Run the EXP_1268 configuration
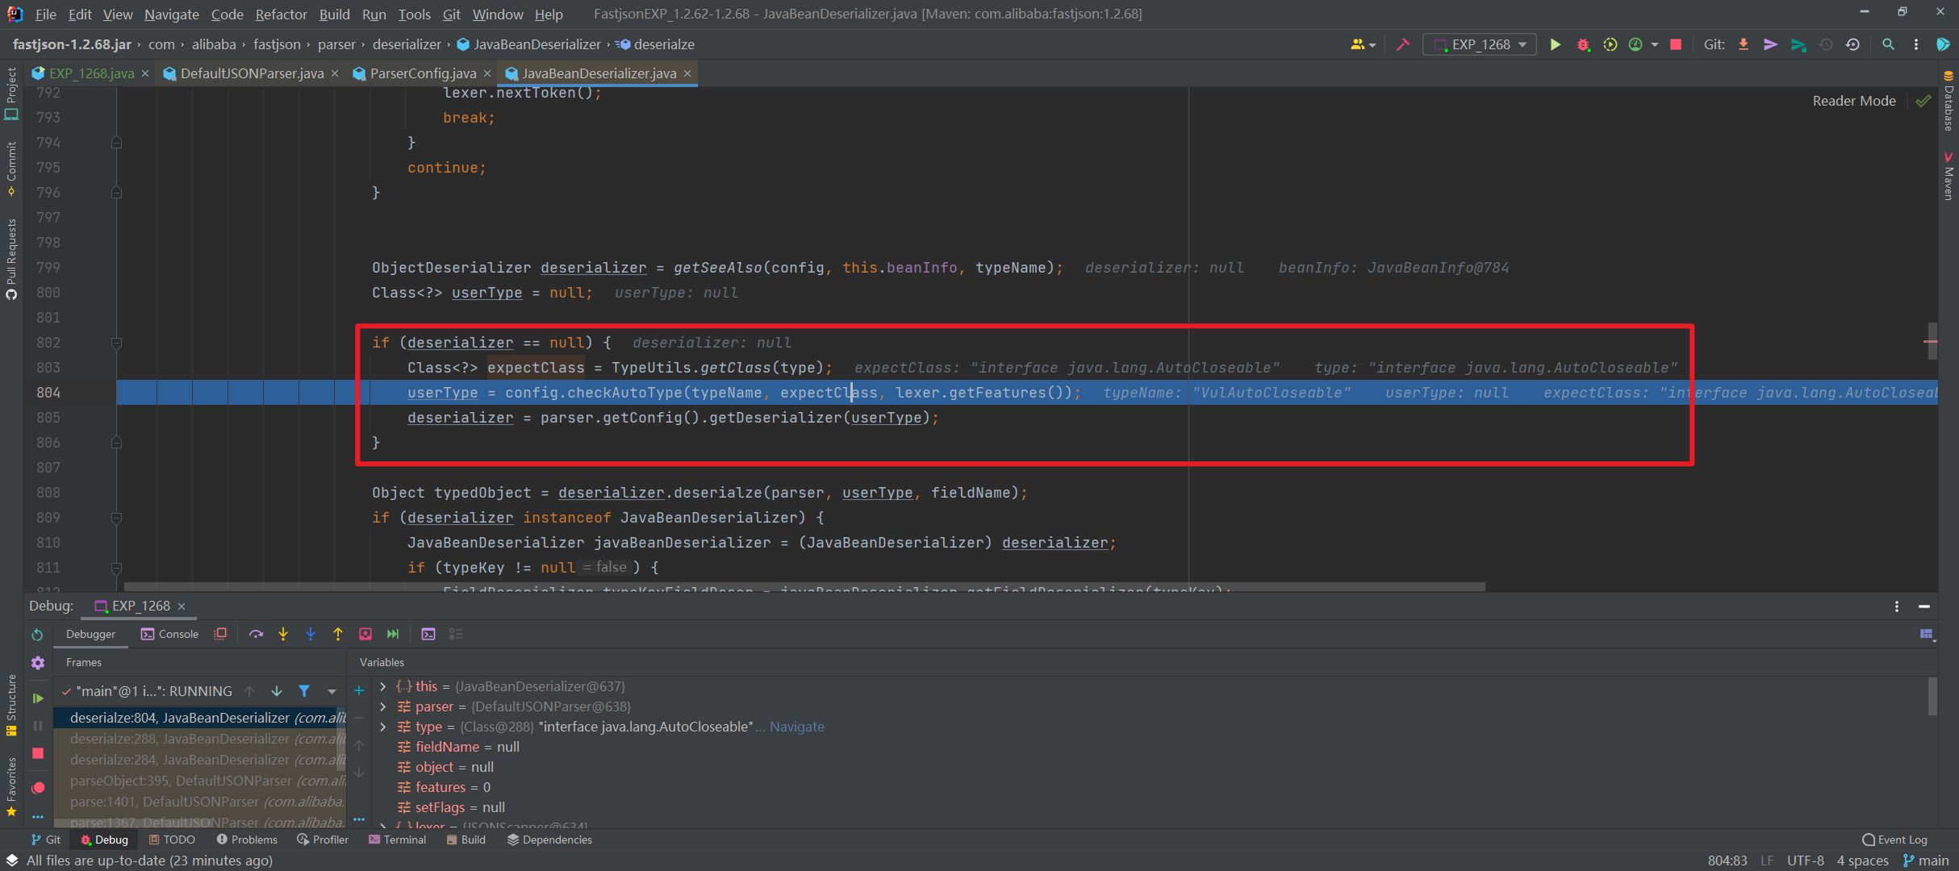Screen dimensions: 1959x871 [x=1556, y=44]
